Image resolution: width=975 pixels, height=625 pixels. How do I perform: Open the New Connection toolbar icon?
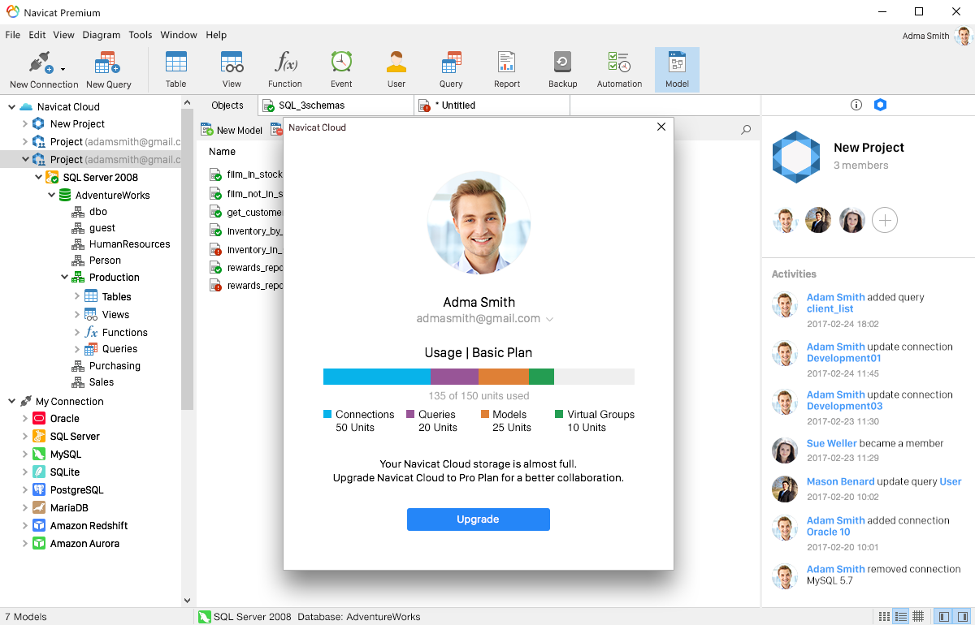(x=40, y=62)
